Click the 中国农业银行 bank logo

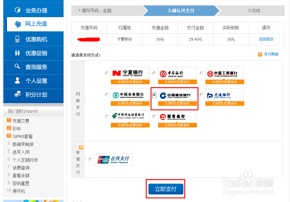(130, 95)
